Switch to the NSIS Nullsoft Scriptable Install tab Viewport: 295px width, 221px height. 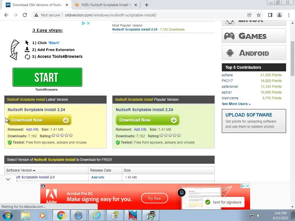point(106,5)
